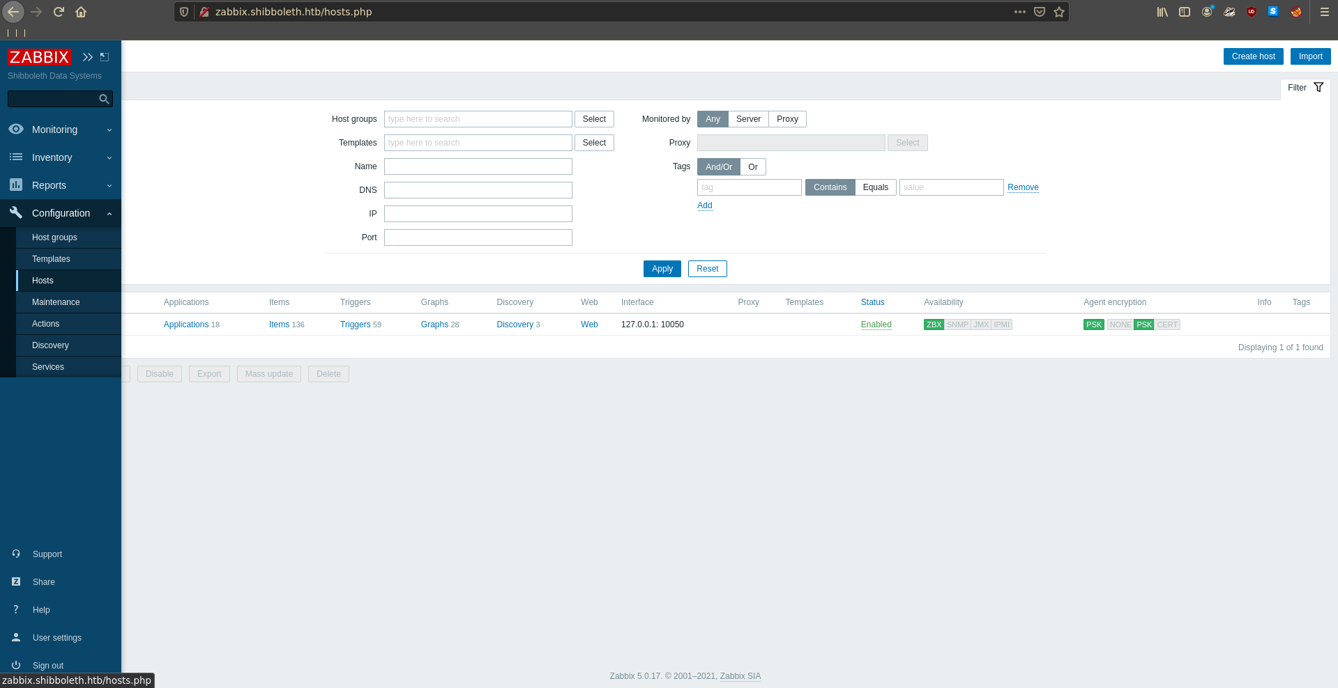Reload the page in browser toolbar
Screen dimensions: 1338x688
[59, 12]
